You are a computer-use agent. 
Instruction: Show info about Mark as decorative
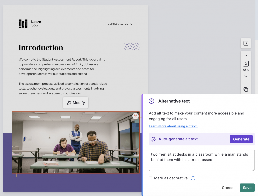click(193, 178)
